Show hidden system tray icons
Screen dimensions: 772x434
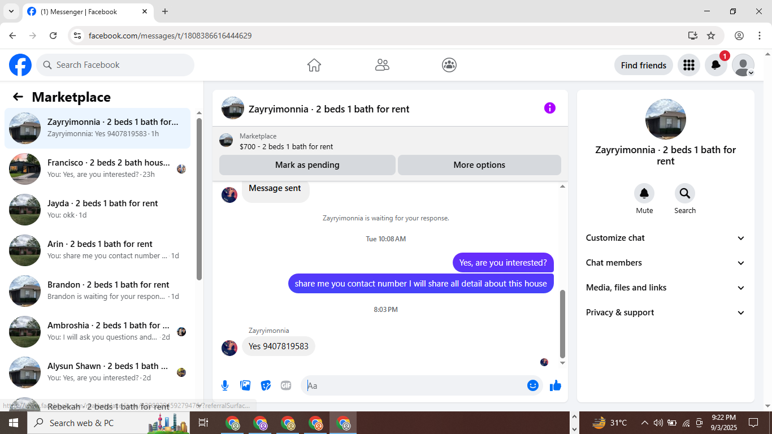pyautogui.click(x=644, y=423)
